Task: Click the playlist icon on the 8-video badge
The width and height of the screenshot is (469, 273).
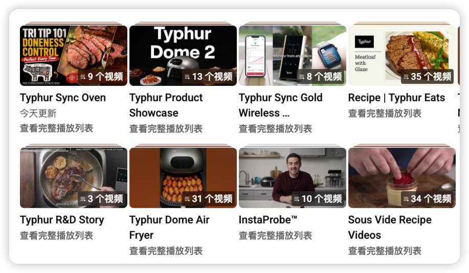Action: point(302,77)
